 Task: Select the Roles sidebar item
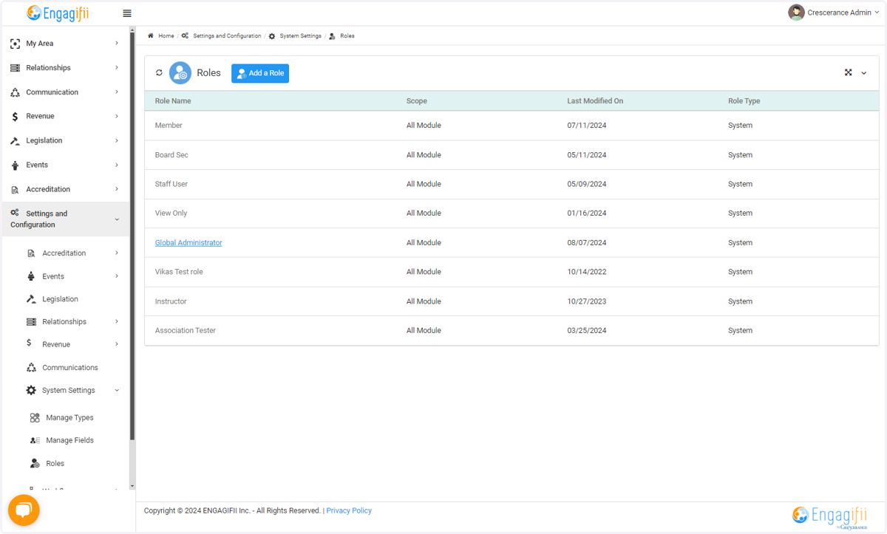[x=55, y=464]
